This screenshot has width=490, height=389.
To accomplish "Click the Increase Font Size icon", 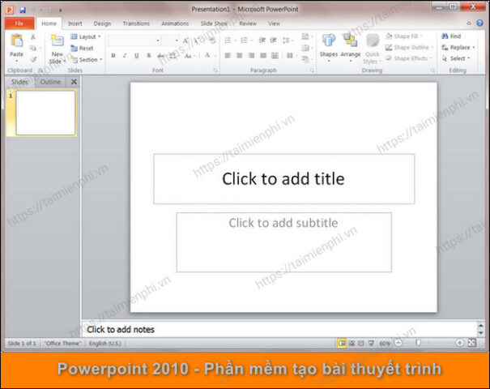I will pyautogui.click(x=185, y=41).
